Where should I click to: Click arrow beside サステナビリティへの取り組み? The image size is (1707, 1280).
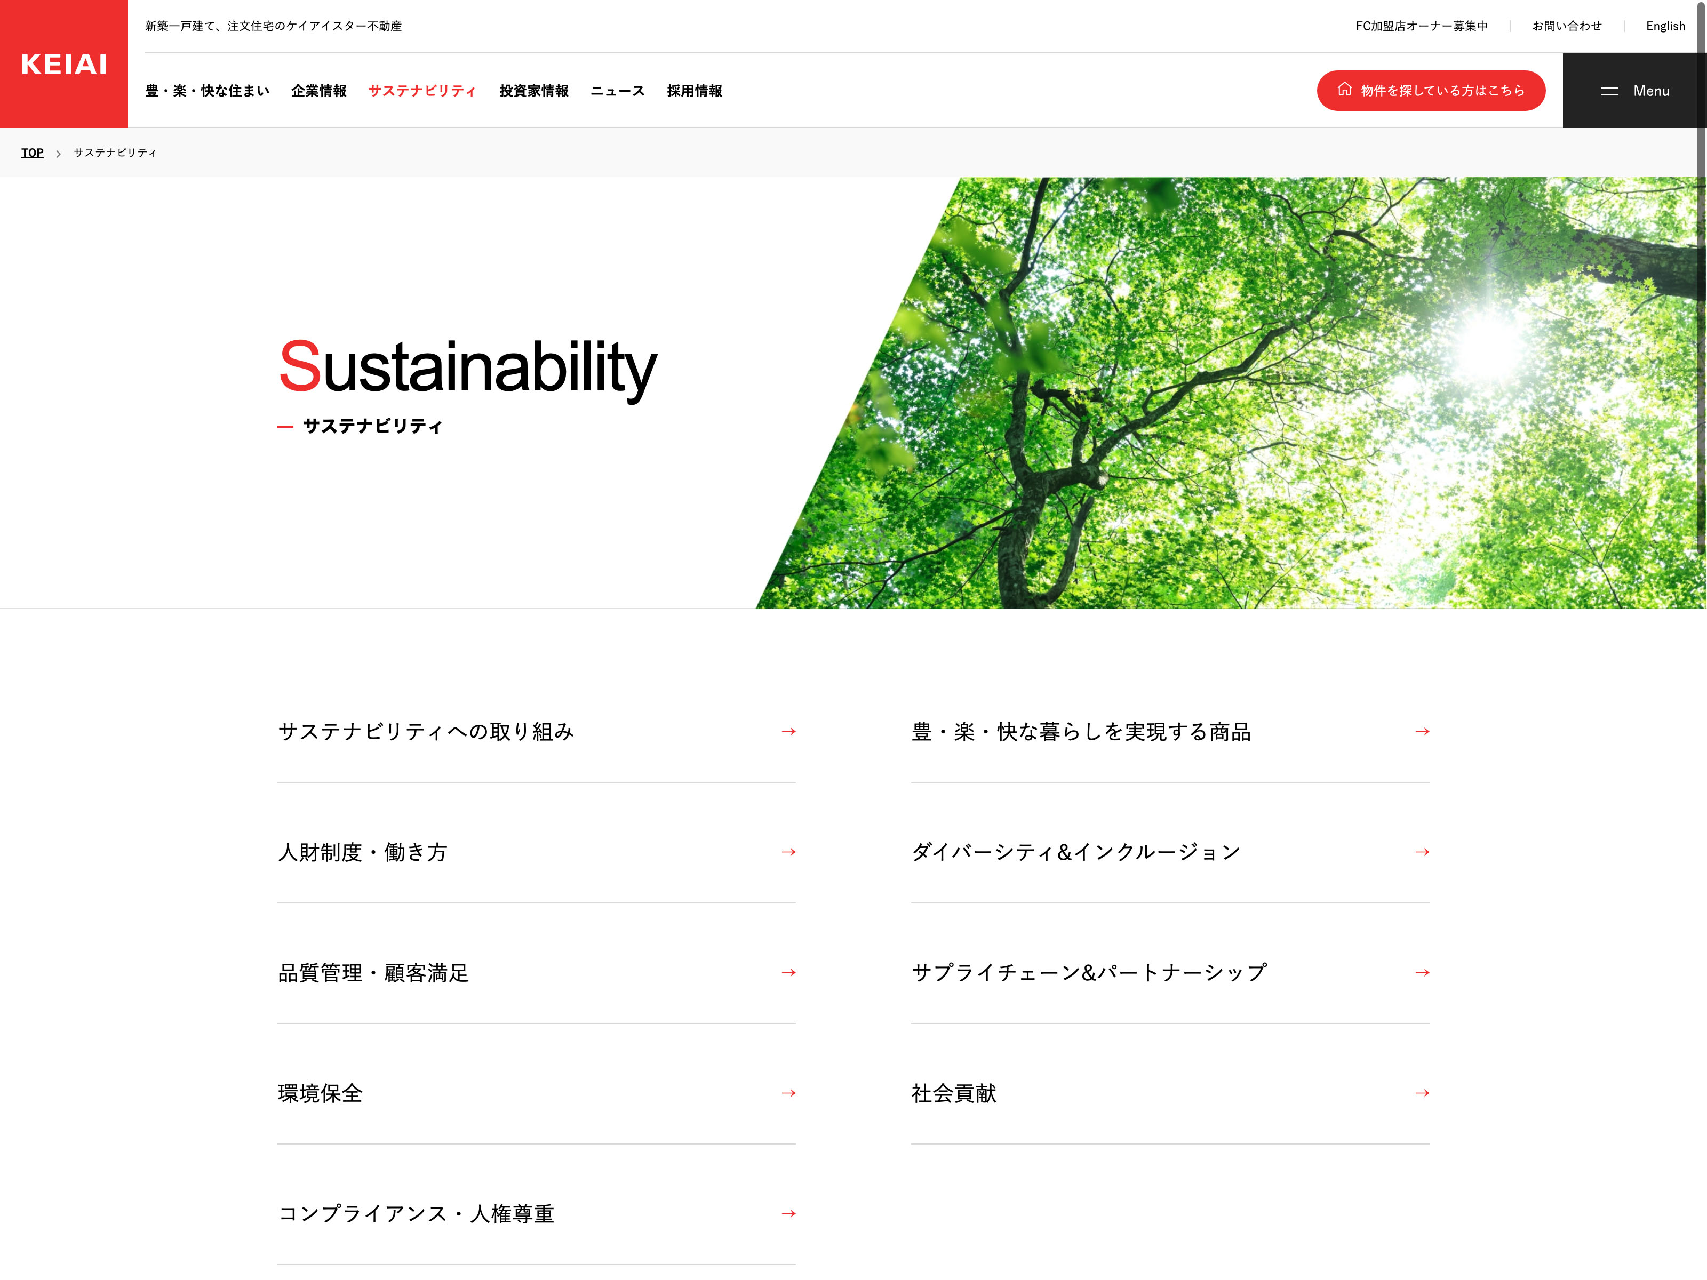tap(788, 731)
